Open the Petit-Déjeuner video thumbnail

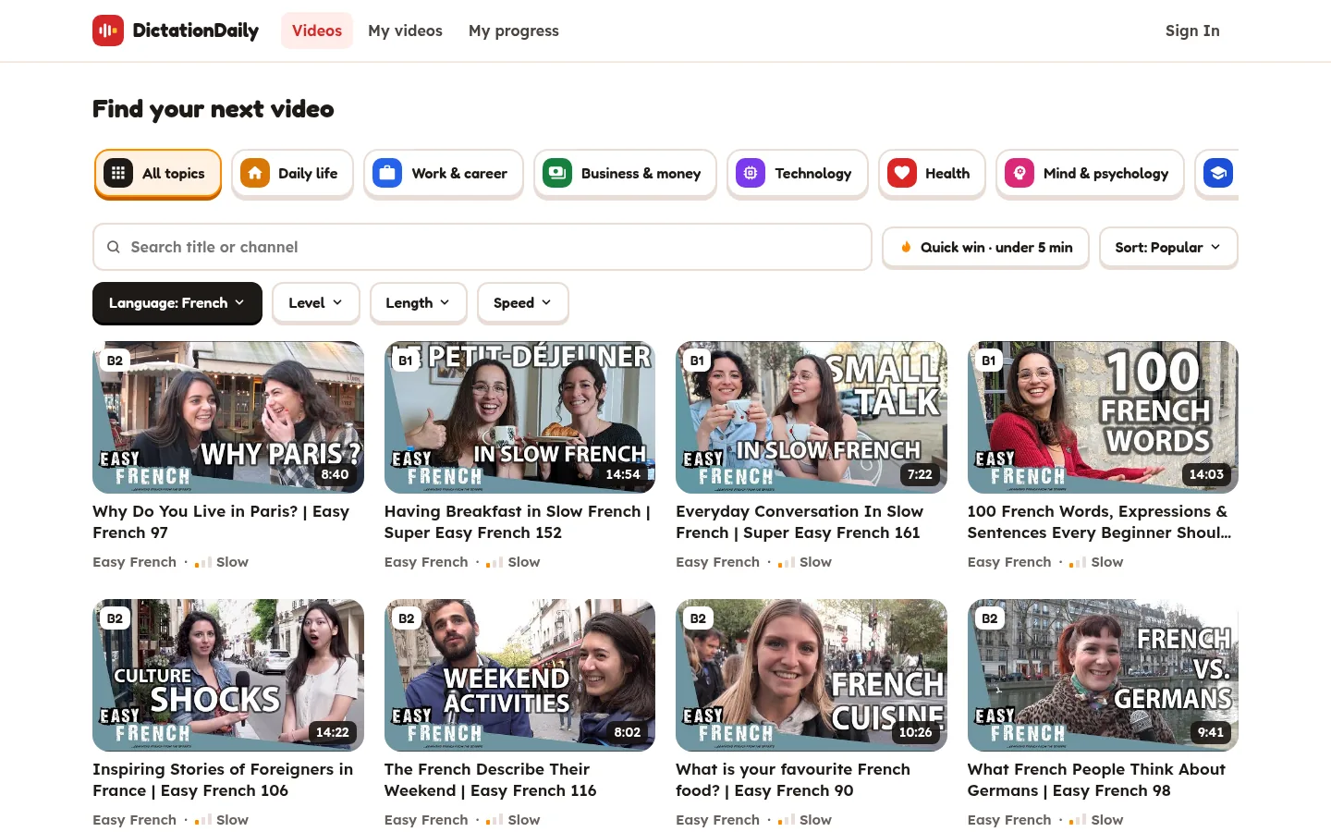pos(519,417)
